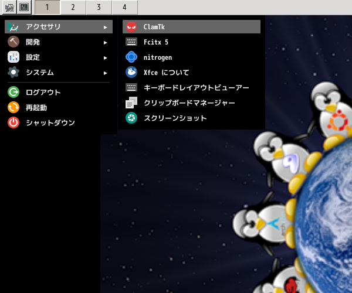This screenshot has width=352, height=293.
Task: Expand the 開発 submenu arrow
Action: click(105, 42)
